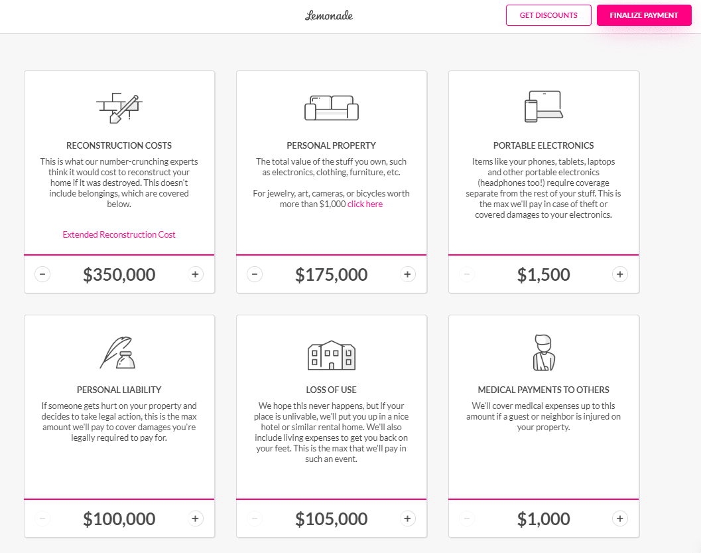Click the Medical Payments injured person icon

pos(544,353)
